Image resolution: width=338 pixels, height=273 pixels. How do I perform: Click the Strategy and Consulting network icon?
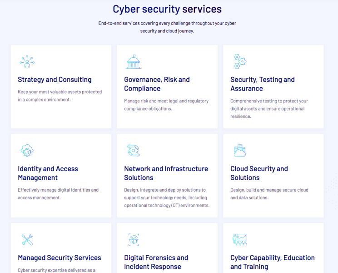point(27,61)
